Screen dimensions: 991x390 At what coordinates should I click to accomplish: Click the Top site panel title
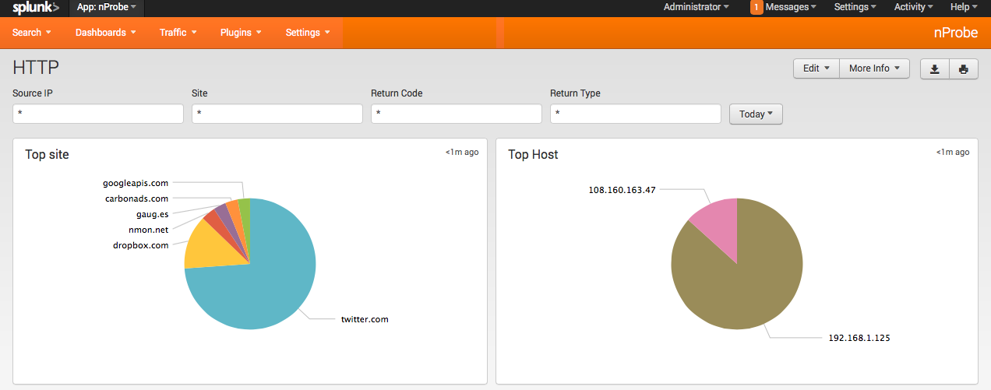47,154
